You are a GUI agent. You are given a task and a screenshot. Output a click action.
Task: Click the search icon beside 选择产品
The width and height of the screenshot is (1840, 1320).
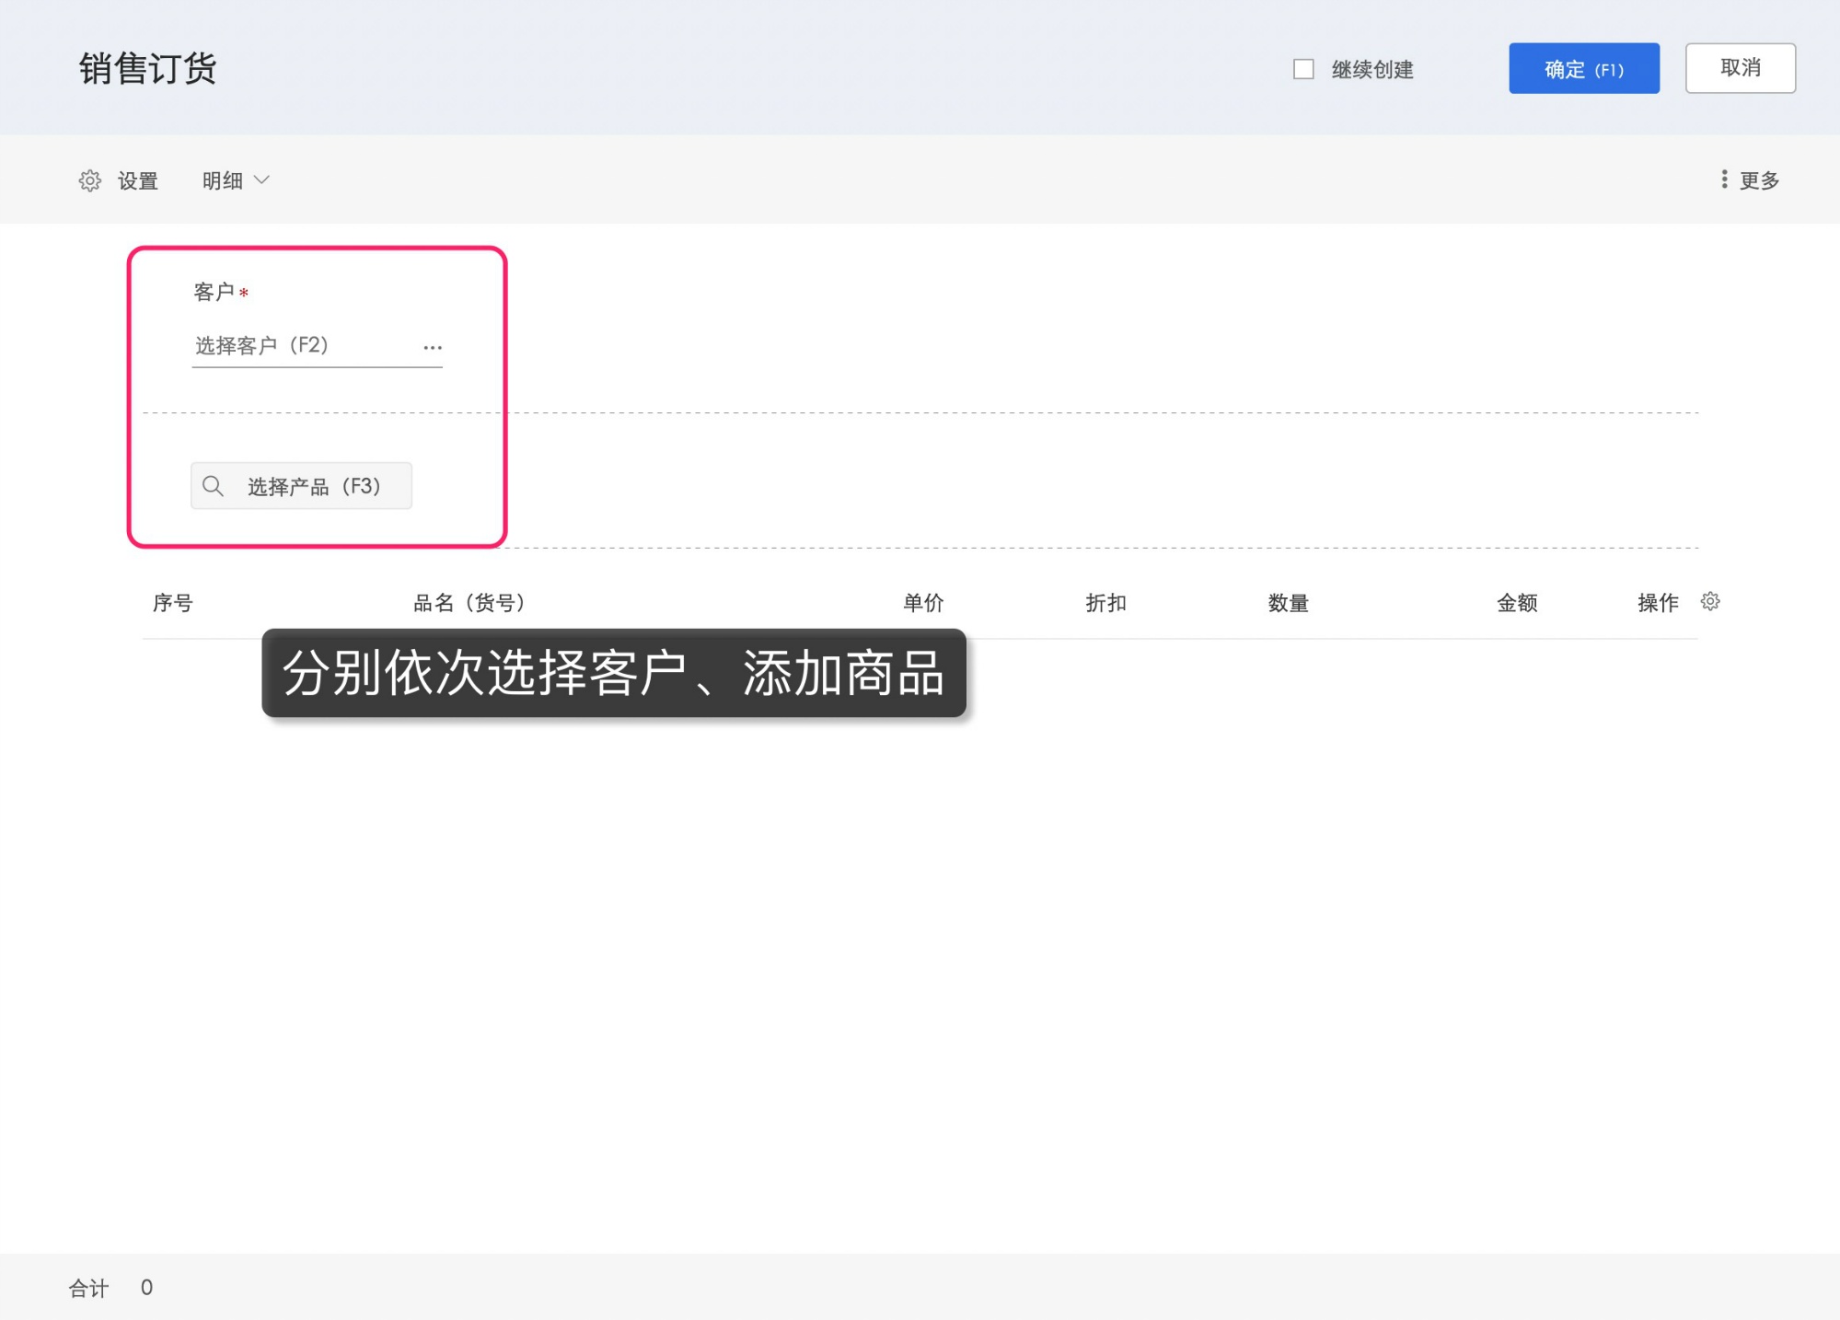point(213,486)
